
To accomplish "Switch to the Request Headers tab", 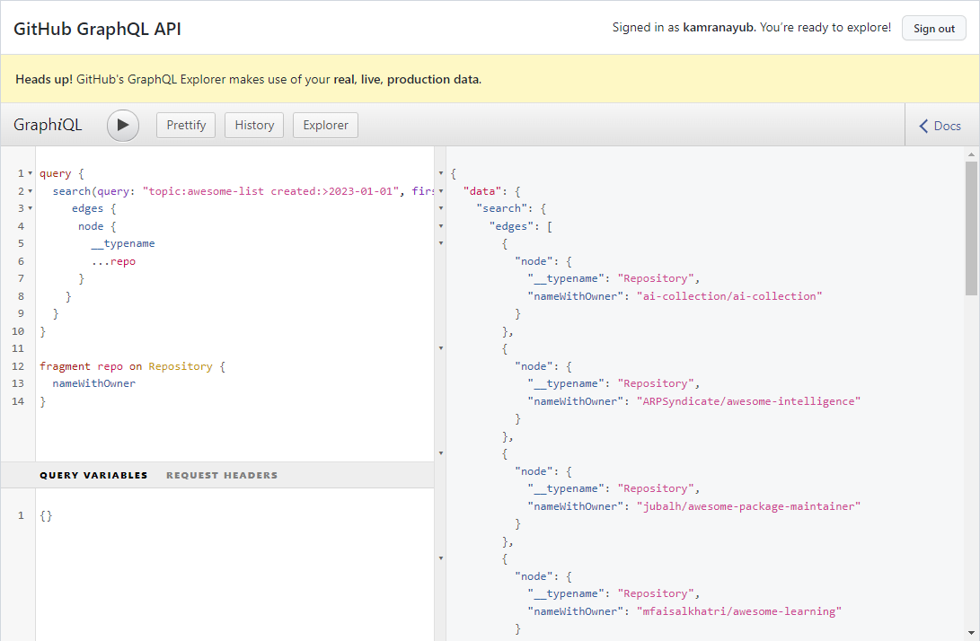I will click(222, 476).
